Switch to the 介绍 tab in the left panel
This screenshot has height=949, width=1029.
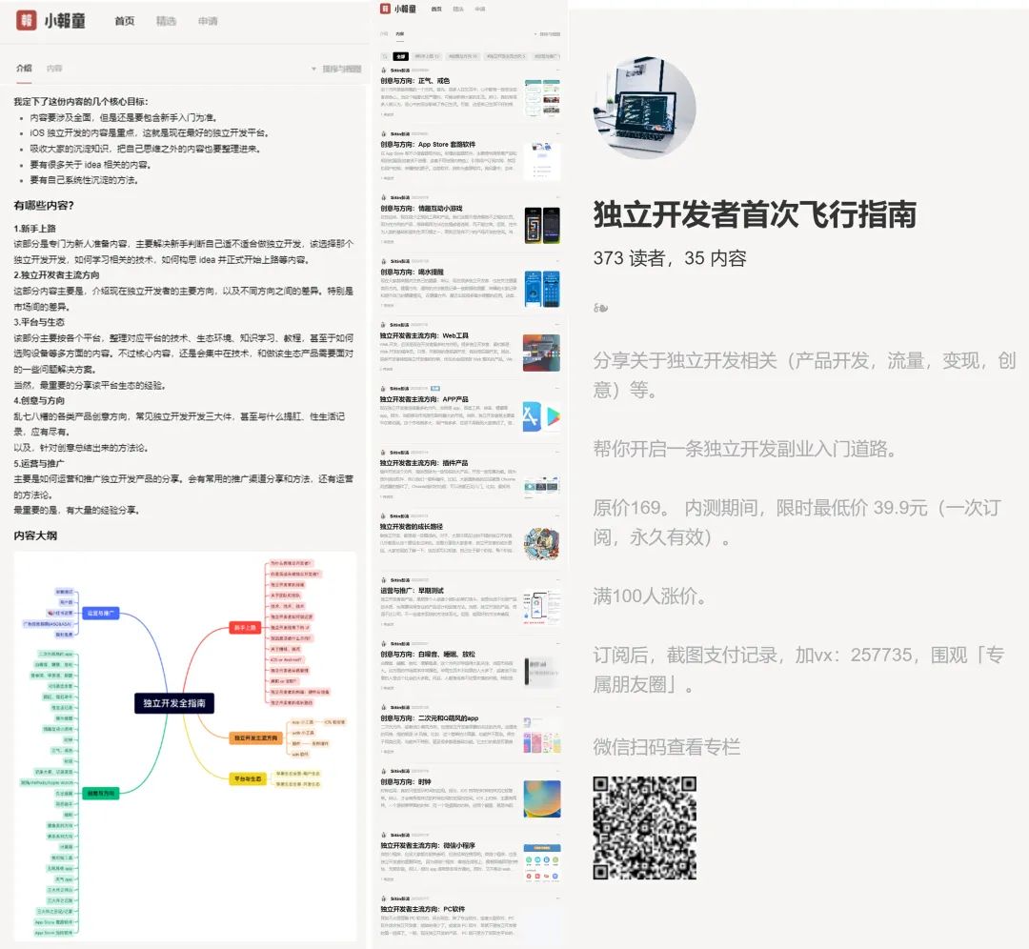(24, 69)
